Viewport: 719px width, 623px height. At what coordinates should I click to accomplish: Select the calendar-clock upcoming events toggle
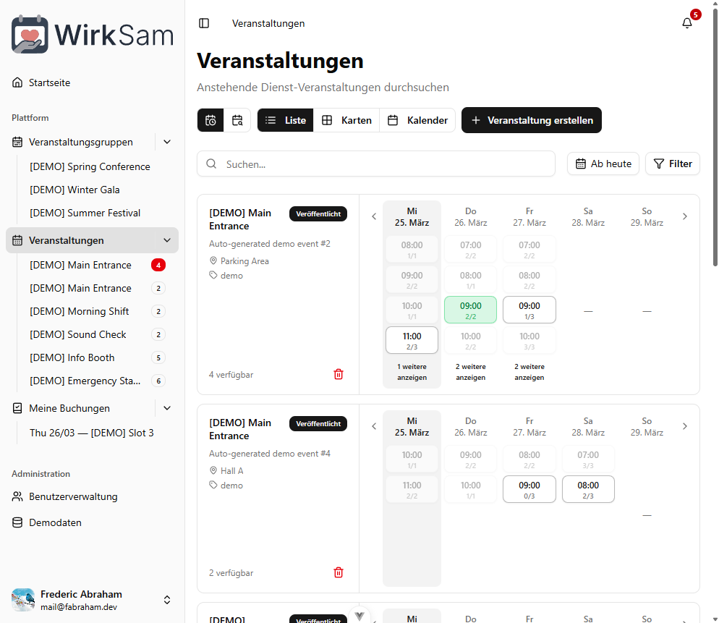point(211,120)
